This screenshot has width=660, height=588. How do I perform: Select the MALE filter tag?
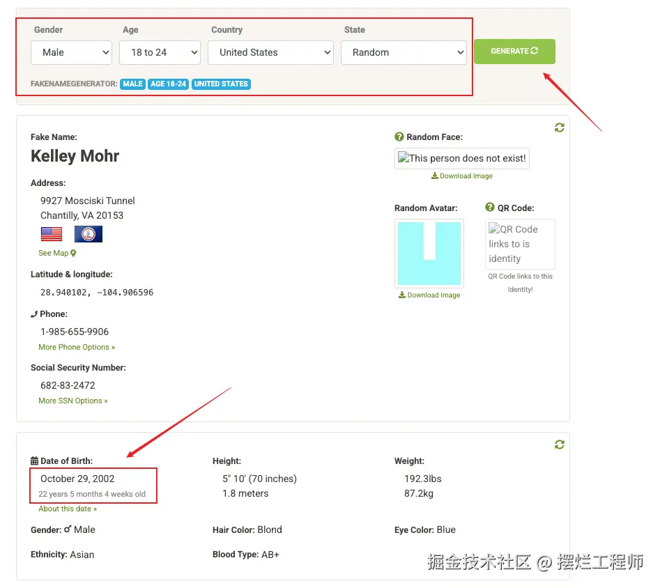[132, 84]
